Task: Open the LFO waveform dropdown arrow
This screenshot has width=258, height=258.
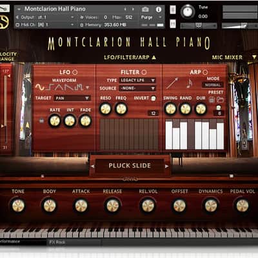Action: (x=87, y=88)
